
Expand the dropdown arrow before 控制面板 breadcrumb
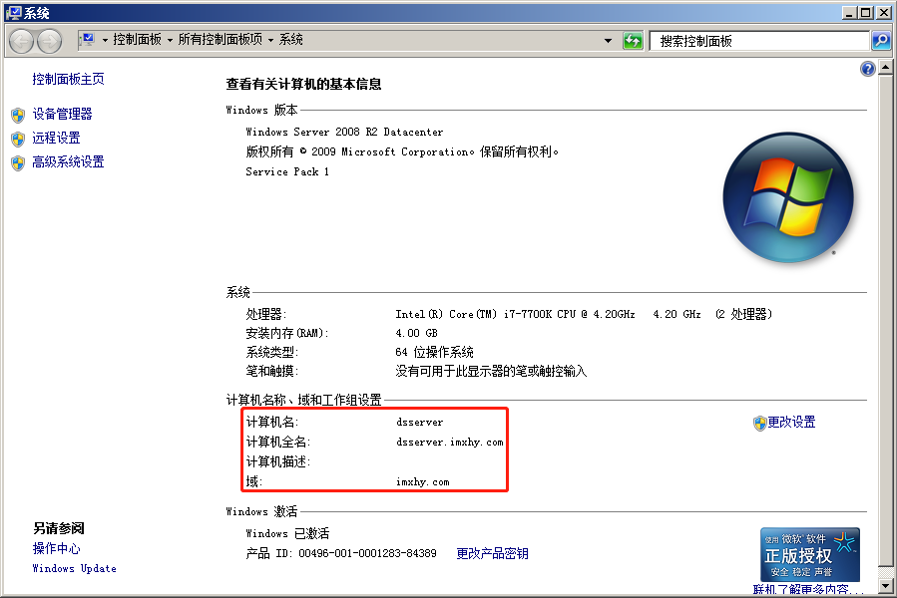pyautogui.click(x=105, y=41)
